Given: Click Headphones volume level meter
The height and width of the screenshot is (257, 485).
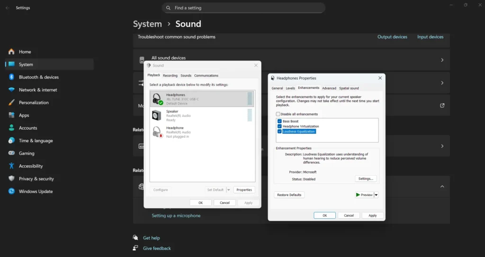Looking at the screenshot, I should pos(250,99).
